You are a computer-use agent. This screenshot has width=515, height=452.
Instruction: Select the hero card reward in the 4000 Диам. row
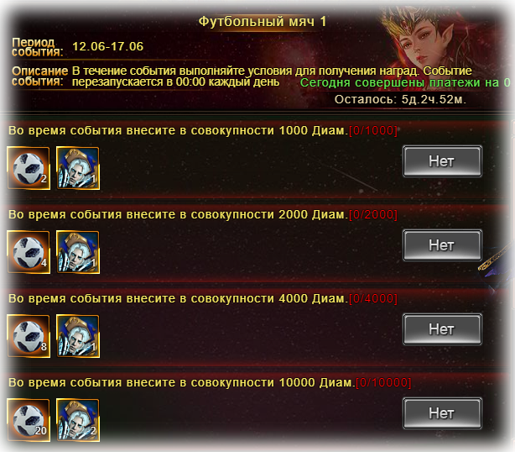[78, 336]
